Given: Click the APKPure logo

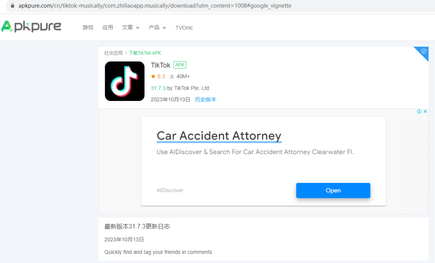Looking at the screenshot, I should pos(31,27).
